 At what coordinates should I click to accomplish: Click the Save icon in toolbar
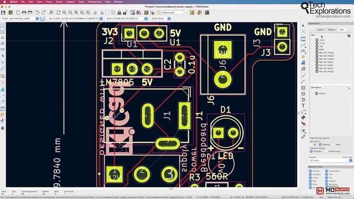click(3, 13)
